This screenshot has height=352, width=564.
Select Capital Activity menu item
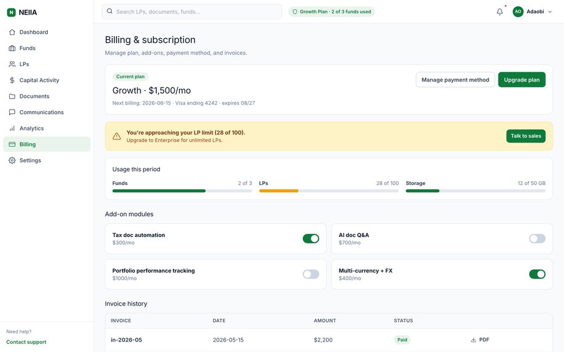(47, 80)
